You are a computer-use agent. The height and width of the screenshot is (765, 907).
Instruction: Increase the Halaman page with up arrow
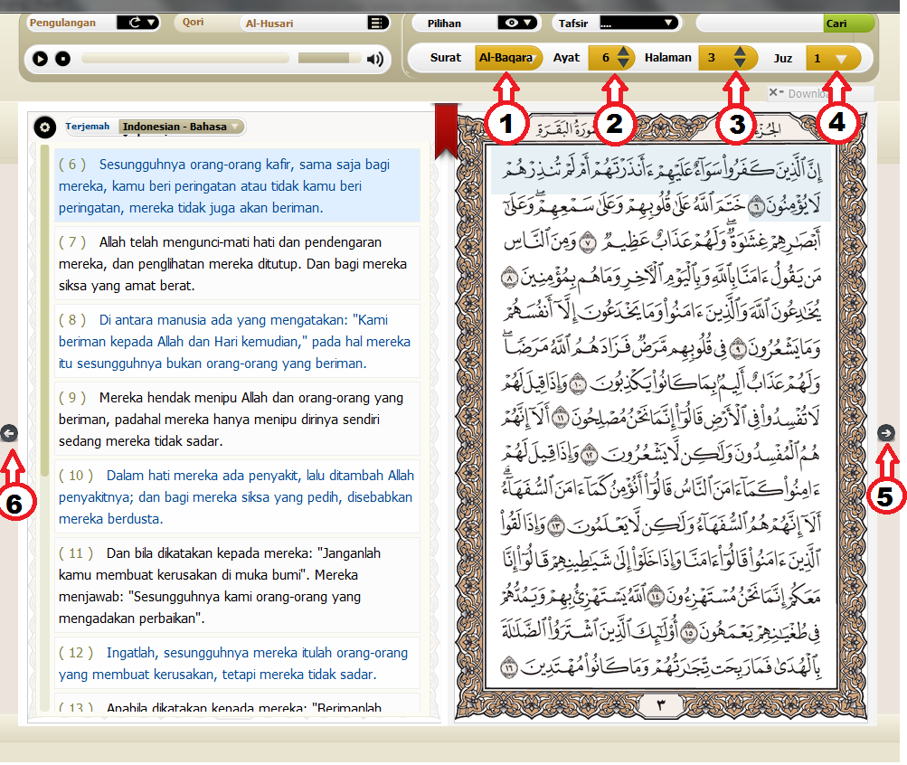point(740,52)
